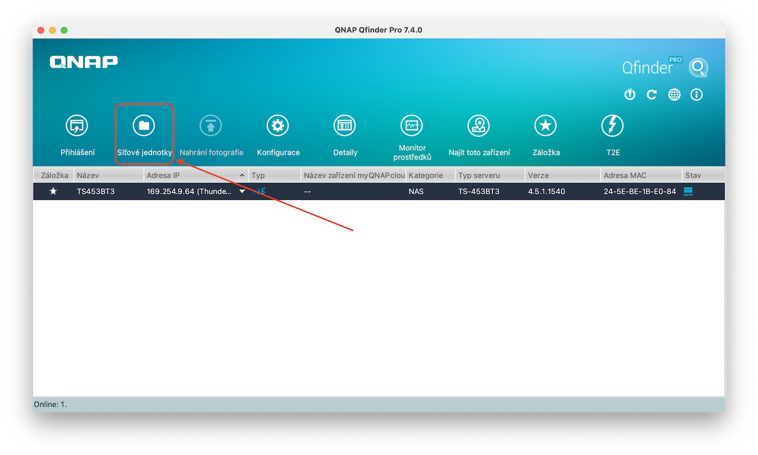
Task: Click version 4.5.1.1540 cell
Action: click(x=546, y=191)
